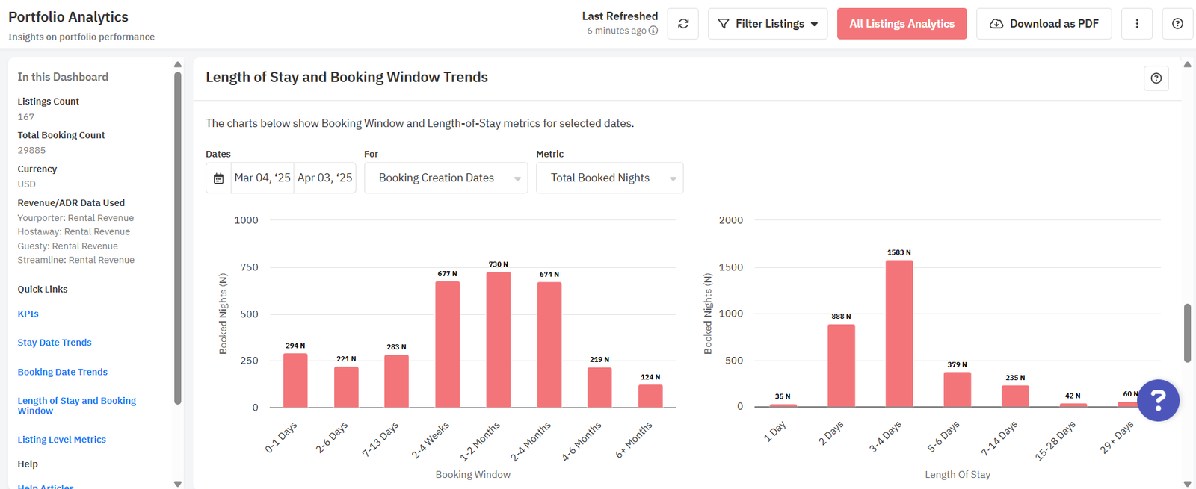Click the text 'Hostaway: Rental Revenue'
Screen dimensions: 1196x489
(x=74, y=232)
